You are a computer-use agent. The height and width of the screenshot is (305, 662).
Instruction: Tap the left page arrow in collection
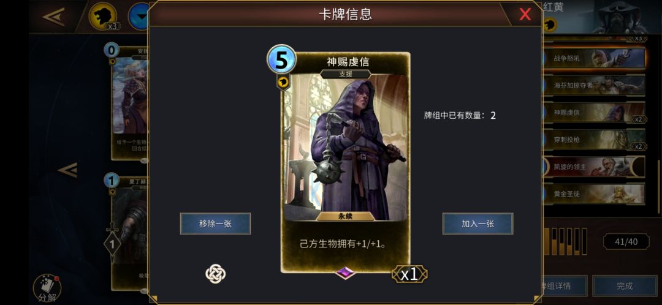click(67, 170)
